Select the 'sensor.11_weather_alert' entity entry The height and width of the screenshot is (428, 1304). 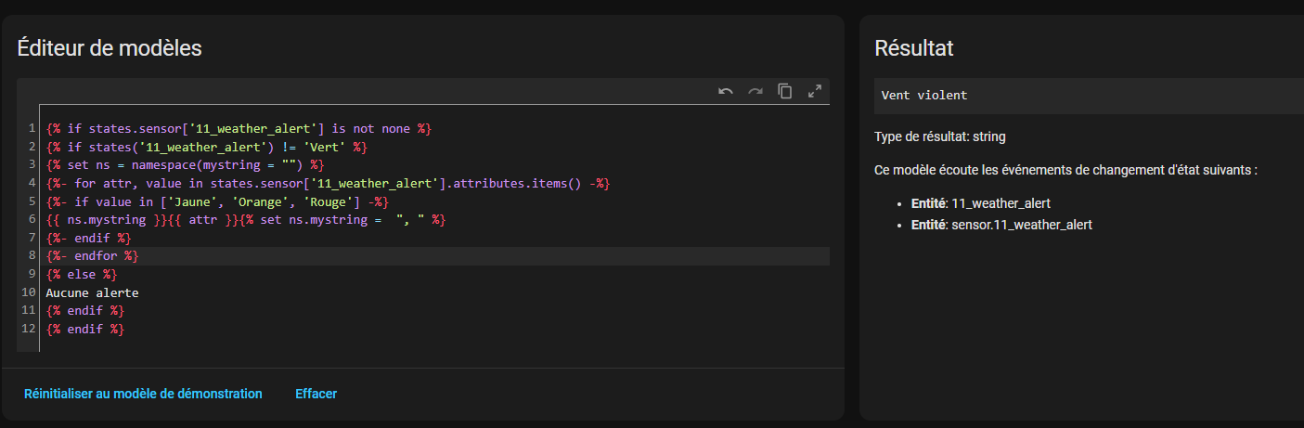(1001, 225)
